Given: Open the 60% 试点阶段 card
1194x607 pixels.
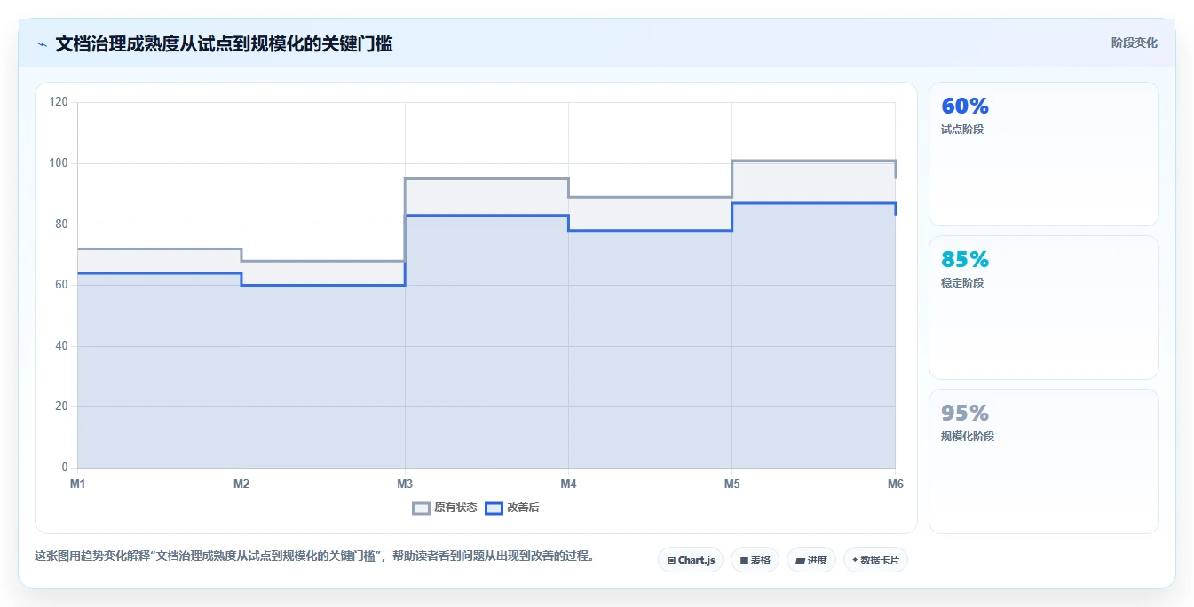Looking at the screenshot, I should click(x=1044, y=154).
